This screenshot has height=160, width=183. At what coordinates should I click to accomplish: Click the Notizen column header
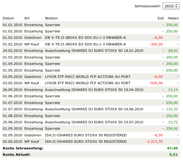click(x=51, y=18)
